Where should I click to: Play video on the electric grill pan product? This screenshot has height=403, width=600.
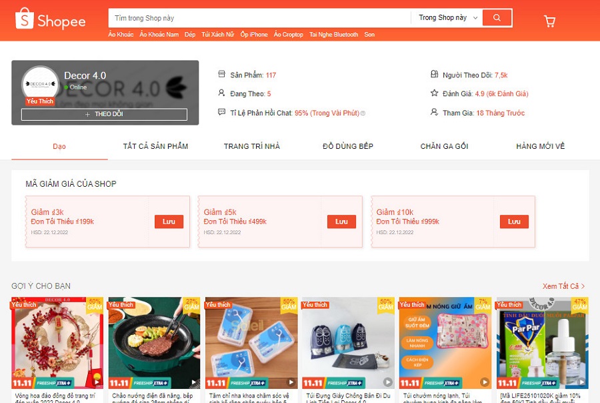coord(194,382)
